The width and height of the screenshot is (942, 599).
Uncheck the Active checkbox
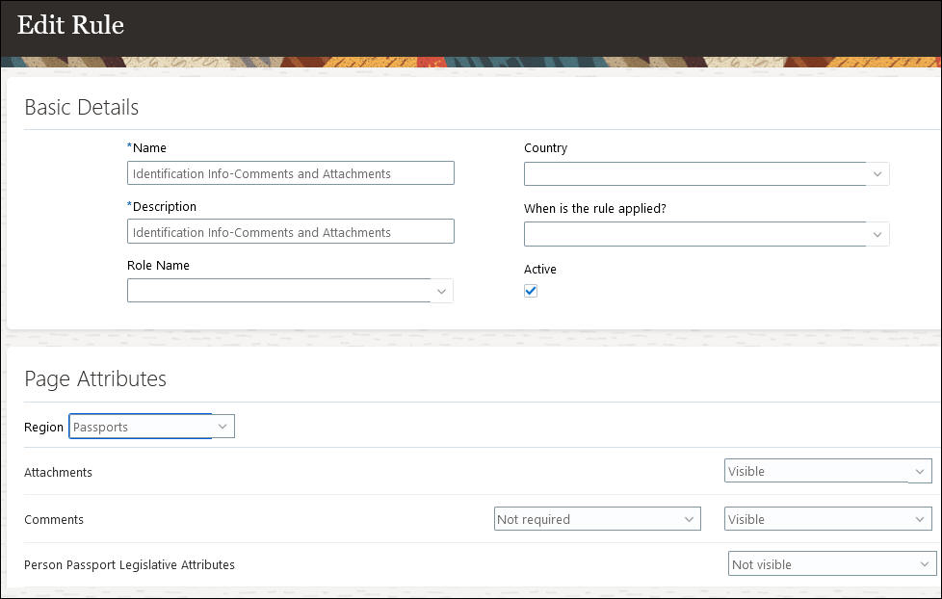pyautogui.click(x=531, y=291)
